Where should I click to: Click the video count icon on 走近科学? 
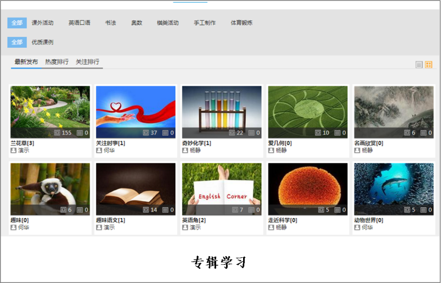[x=321, y=210]
